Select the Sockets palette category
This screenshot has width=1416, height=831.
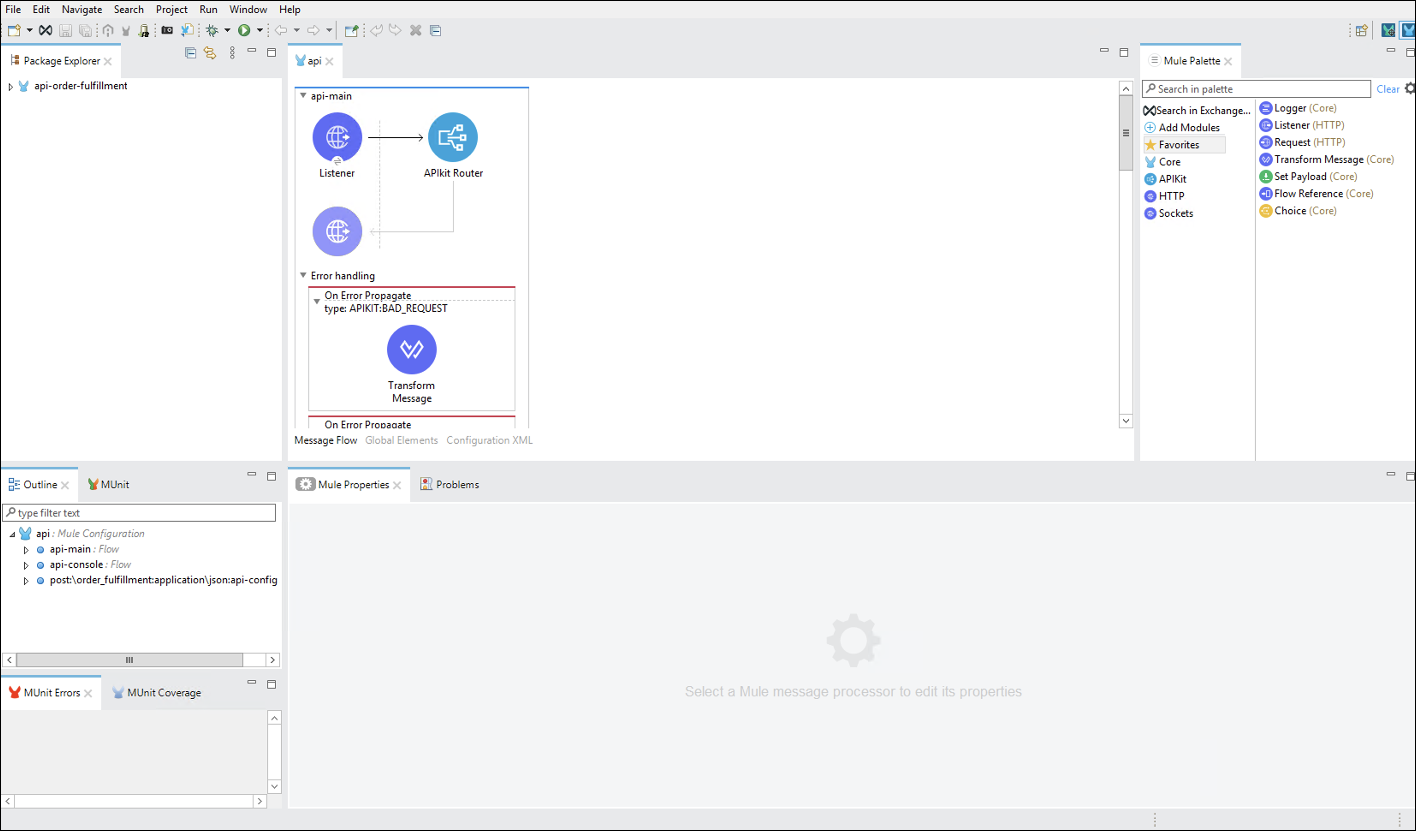click(1169, 213)
